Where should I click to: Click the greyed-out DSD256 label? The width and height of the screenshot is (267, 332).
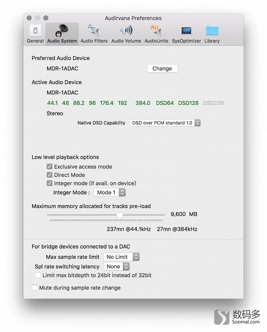point(213,103)
